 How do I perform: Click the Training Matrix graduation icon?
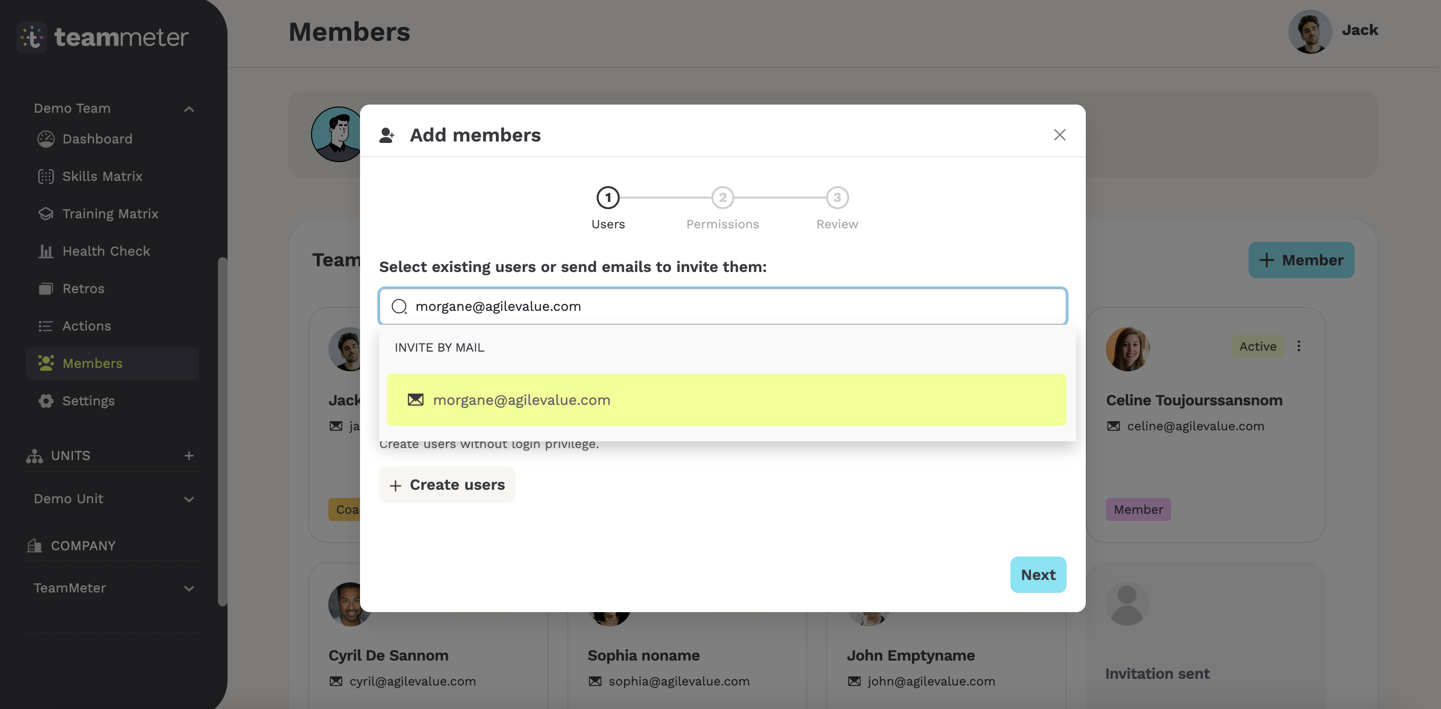[46, 213]
